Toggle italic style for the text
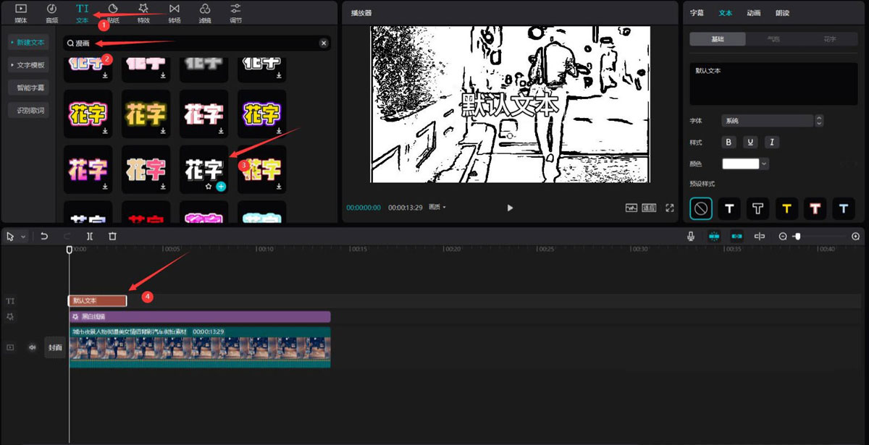Screen dimensions: 869x445 pyautogui.click(x=771, y=142)
